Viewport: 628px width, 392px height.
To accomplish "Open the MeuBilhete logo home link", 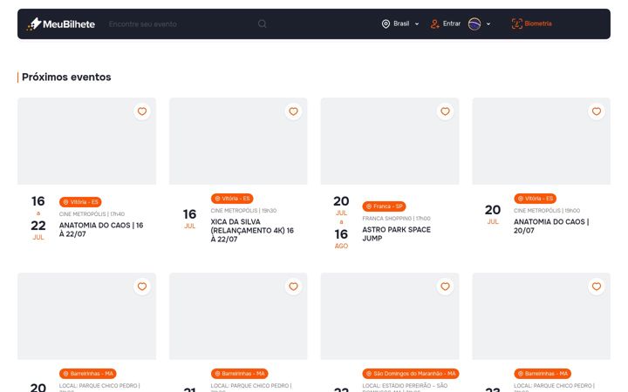I will point(61,24).
